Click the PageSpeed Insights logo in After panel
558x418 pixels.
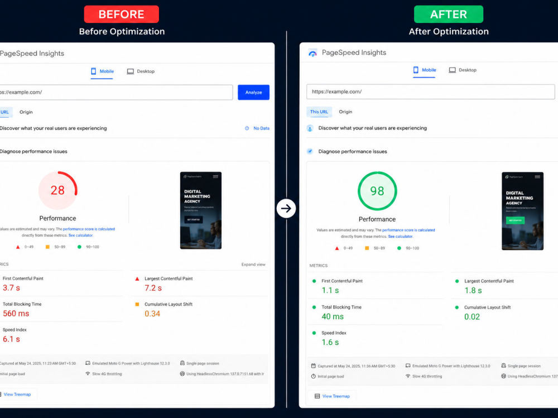click(x=312, y=53)
